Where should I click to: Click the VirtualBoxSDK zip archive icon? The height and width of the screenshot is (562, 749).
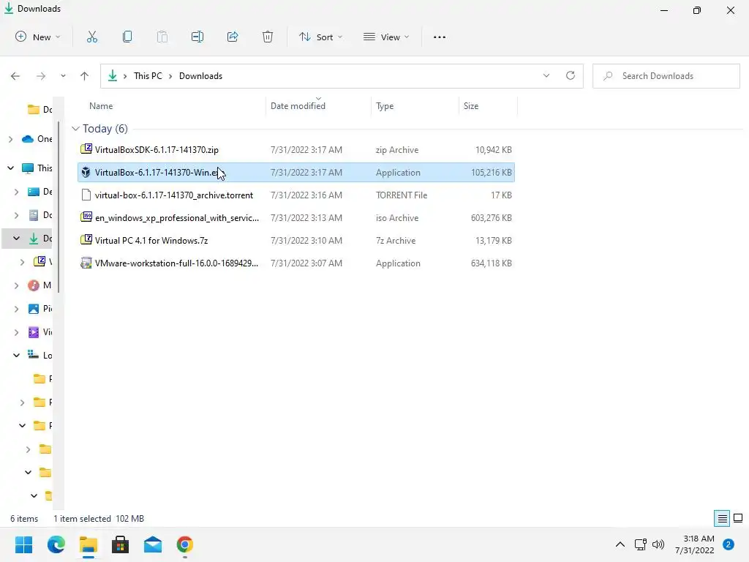(x=86, y=149)
